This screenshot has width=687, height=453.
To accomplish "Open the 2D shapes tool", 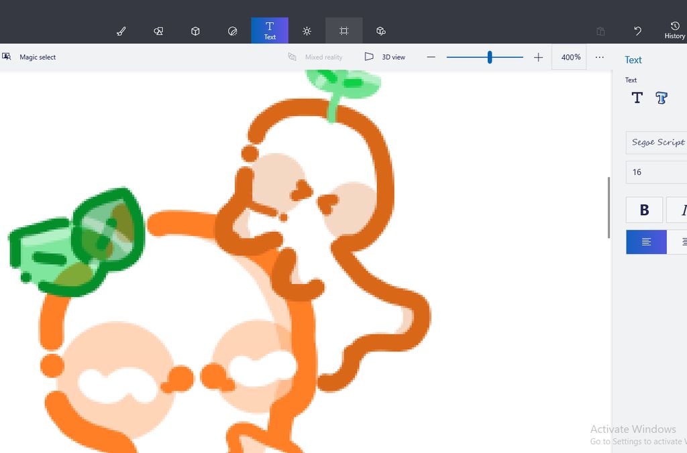I will point(158,31).
